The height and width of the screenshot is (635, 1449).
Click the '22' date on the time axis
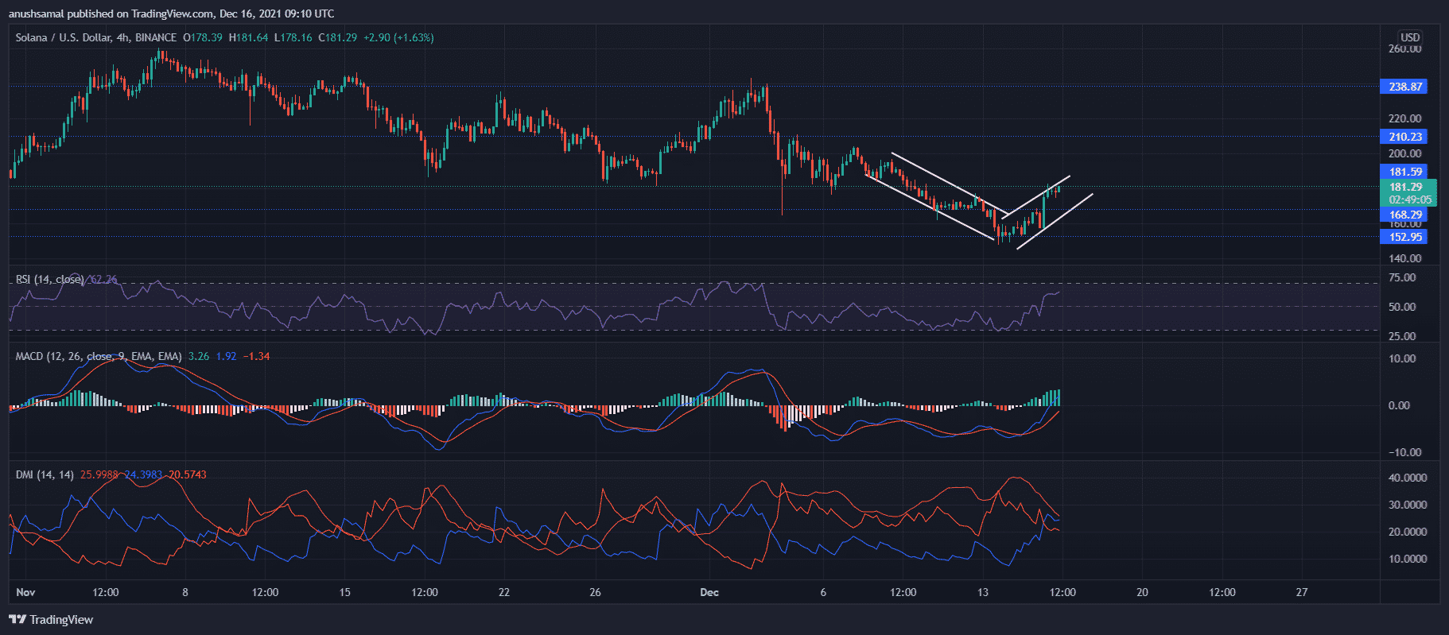click(503, 592)
